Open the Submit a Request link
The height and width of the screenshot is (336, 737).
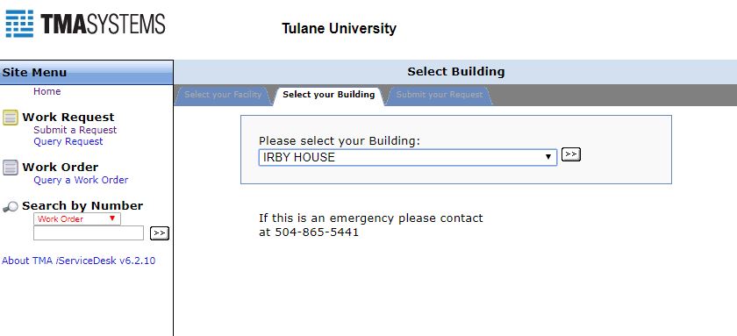click(75, 130)
